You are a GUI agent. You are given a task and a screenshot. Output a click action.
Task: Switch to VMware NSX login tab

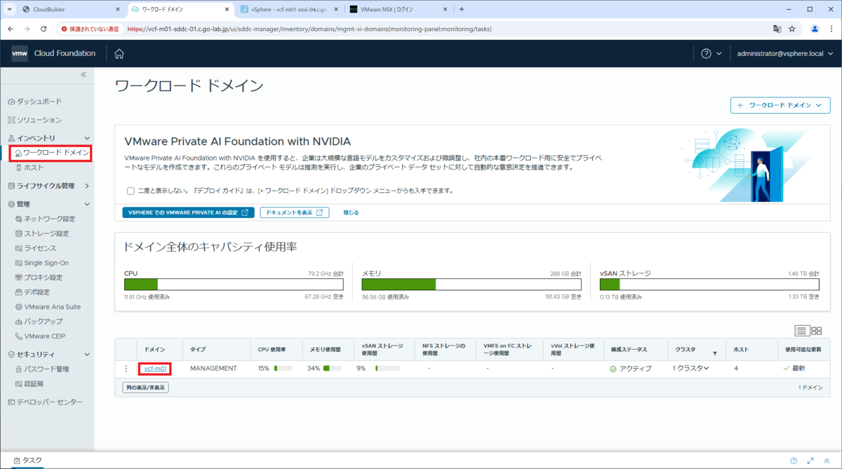[x=398, y=9]
